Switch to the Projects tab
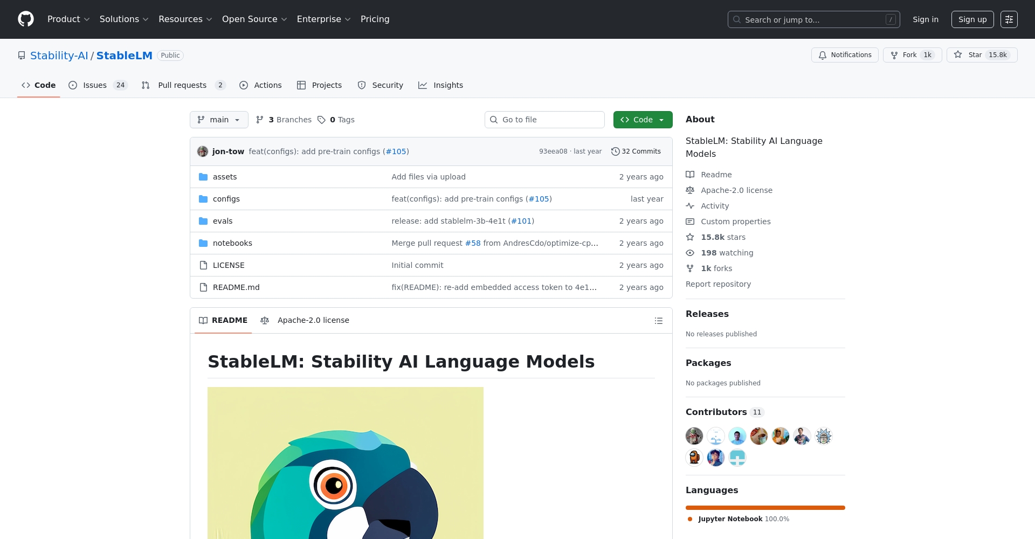This screenshot has height=539, width=1035. (x=319, y=85)
